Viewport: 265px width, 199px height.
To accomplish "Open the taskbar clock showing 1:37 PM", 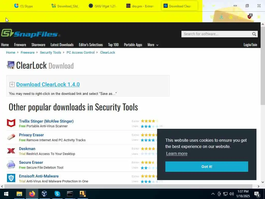I will click(243, 194).
